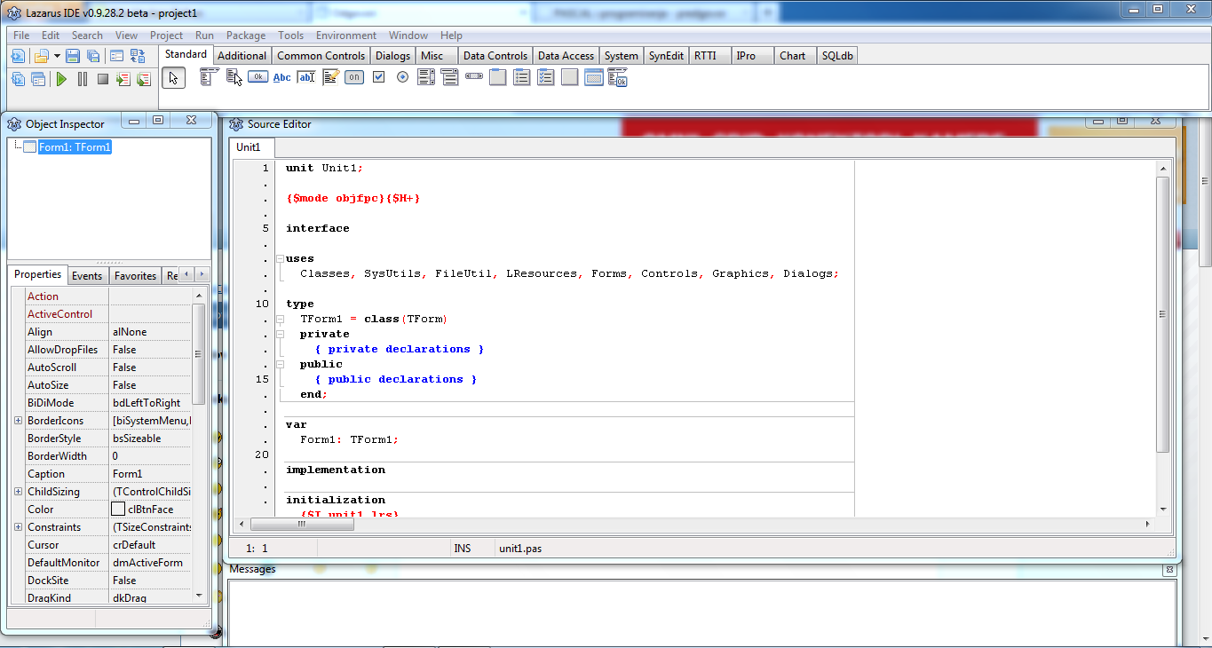1212x648 pixels.
Task: Click the Pause execution icon
Action: 83,79
